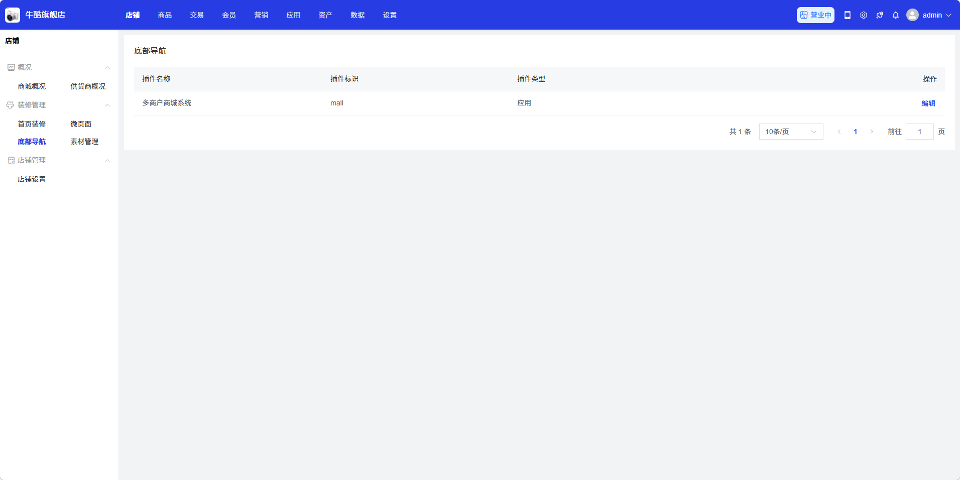Open the 资产 top menu

pyautogui.click(x=325, y=15)
